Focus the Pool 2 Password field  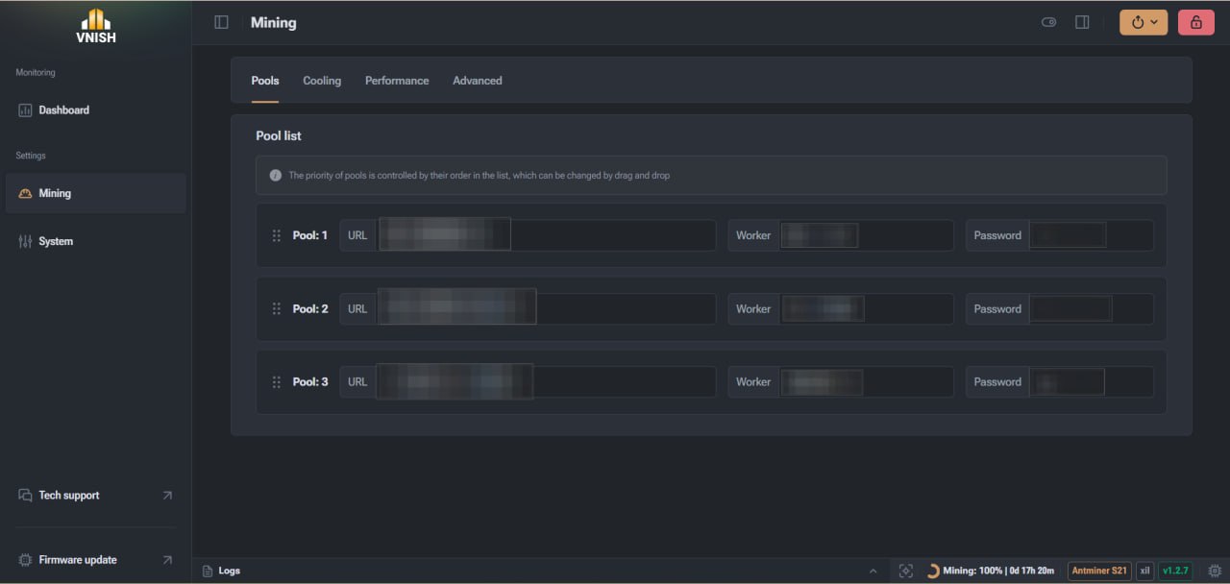pos(1091,309)
